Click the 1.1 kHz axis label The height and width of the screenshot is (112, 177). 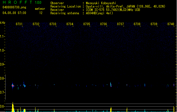[2, 36]
